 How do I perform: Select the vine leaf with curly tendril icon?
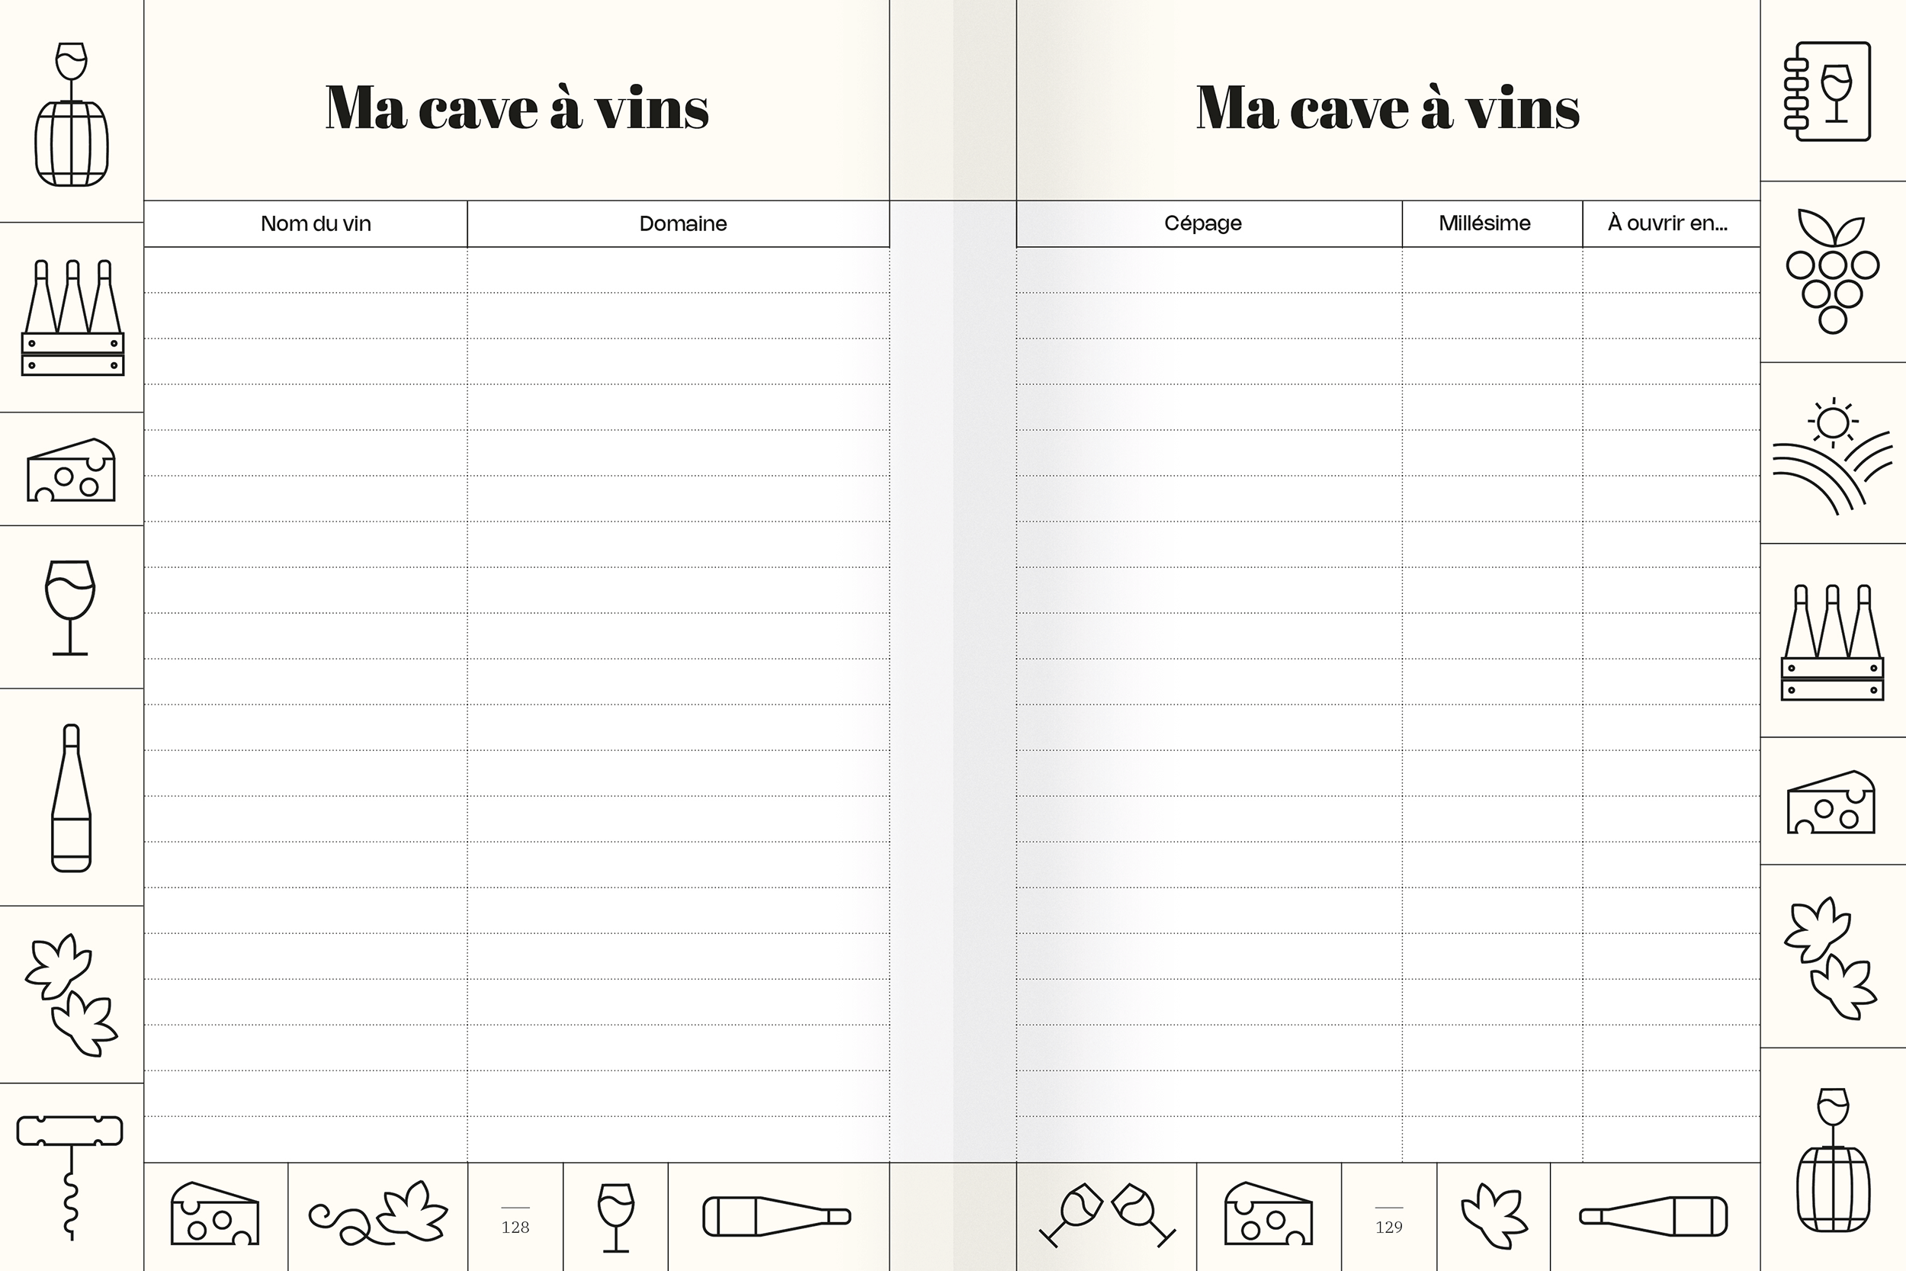[x=378, y=1214]
